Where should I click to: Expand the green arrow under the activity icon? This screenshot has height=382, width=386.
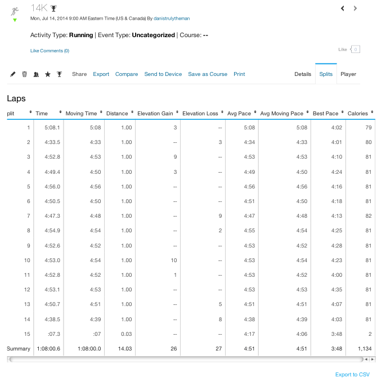pos(15,20)
